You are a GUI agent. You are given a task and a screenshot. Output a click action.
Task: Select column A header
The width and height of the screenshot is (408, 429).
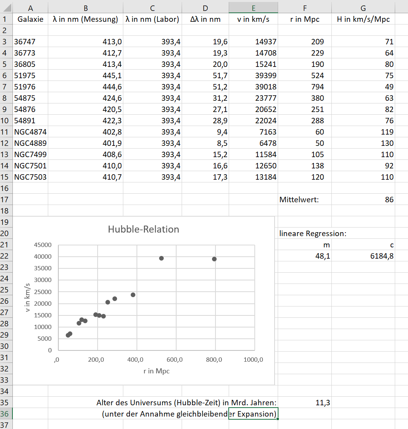point(30,8)
